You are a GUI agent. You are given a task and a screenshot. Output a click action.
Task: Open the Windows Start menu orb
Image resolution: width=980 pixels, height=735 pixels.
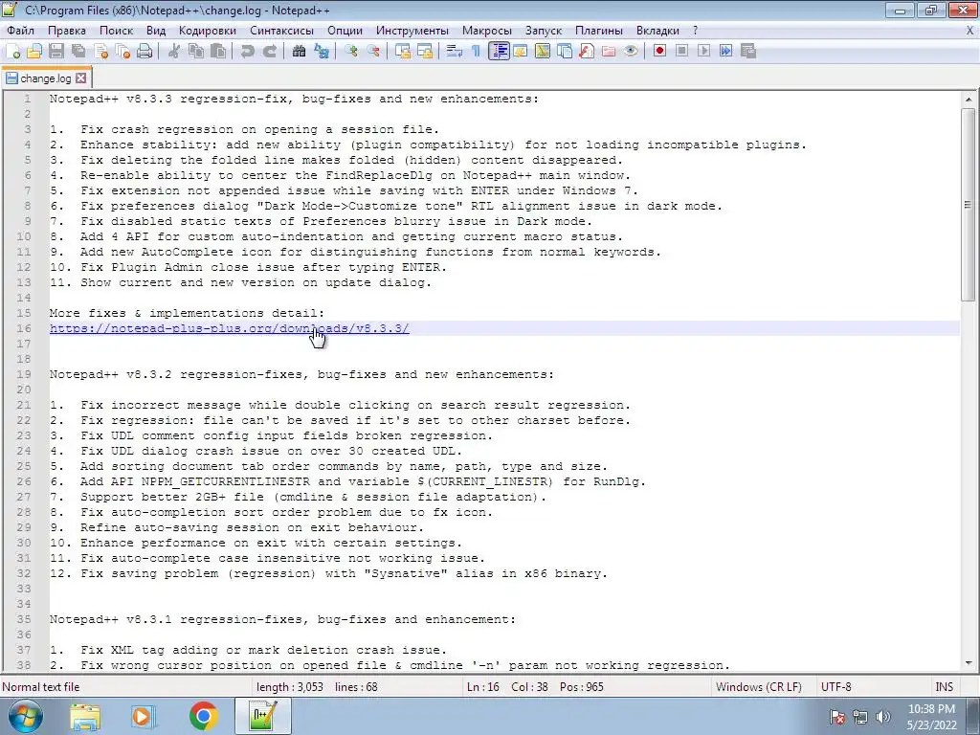26,716
